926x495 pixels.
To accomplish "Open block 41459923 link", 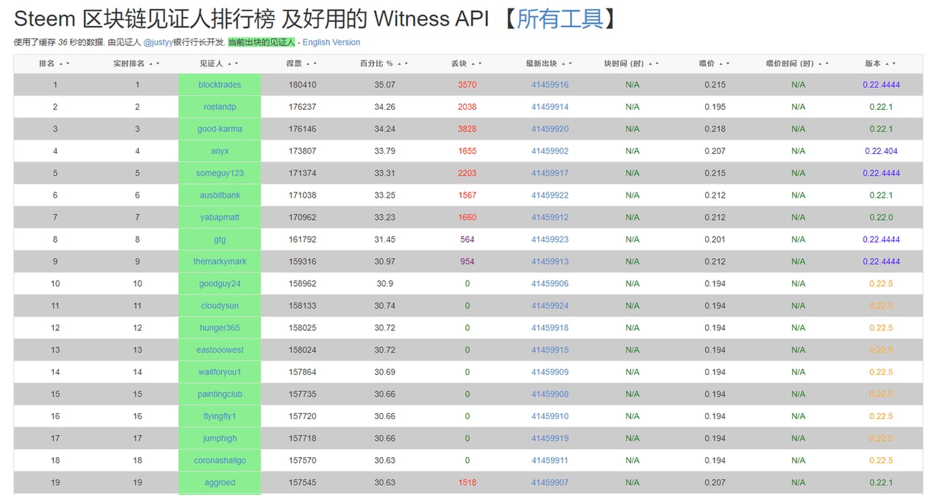I will (x=550, y=239).
